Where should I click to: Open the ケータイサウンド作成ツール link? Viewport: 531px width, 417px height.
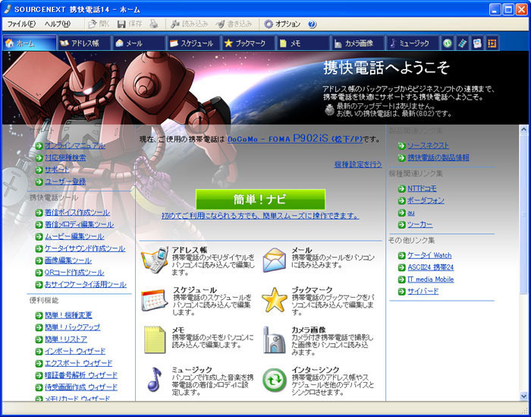click(x=85, y=248)
